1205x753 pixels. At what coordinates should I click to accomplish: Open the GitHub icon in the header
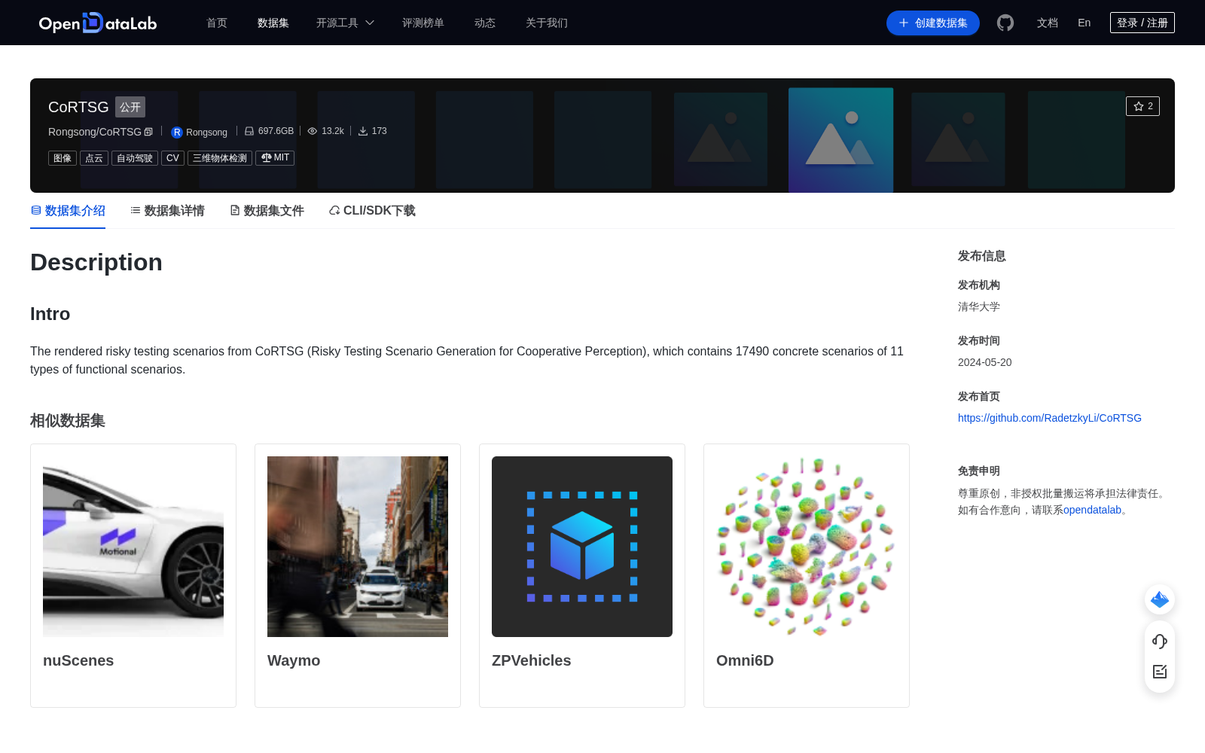[x=1005, y=23]
